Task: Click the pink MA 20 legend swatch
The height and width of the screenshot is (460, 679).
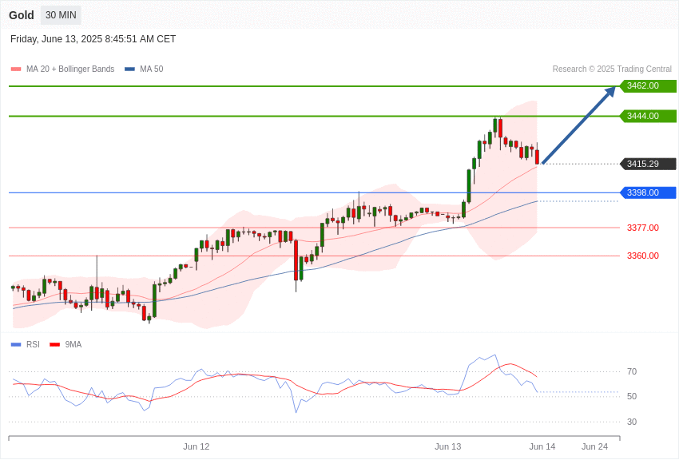Action: [x=16, y=69]
